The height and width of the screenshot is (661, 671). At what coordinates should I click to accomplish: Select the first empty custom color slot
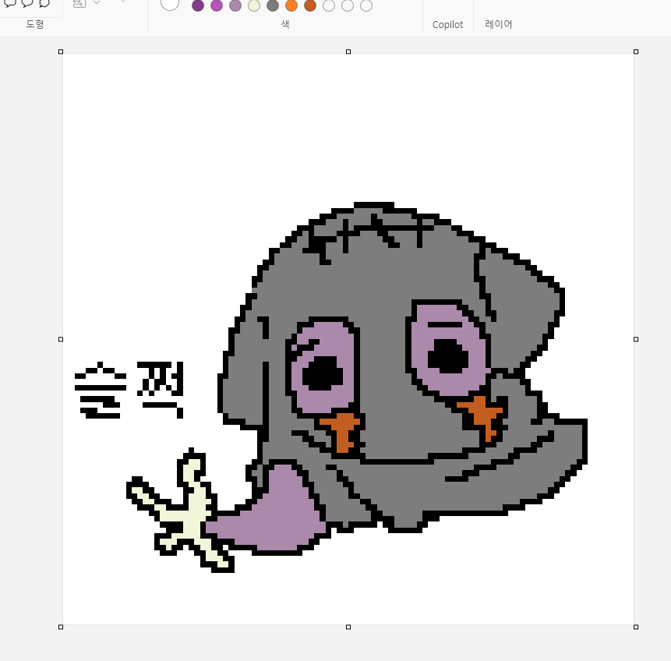329,5
